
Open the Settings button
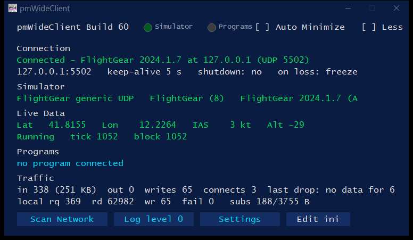click(239, 219)
